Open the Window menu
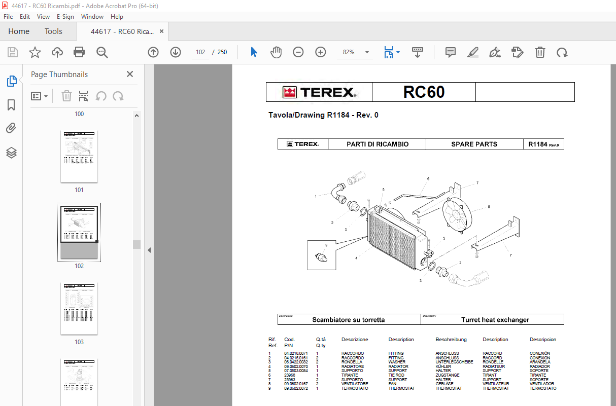Screen dimensions: 616x406 (92, 17)
